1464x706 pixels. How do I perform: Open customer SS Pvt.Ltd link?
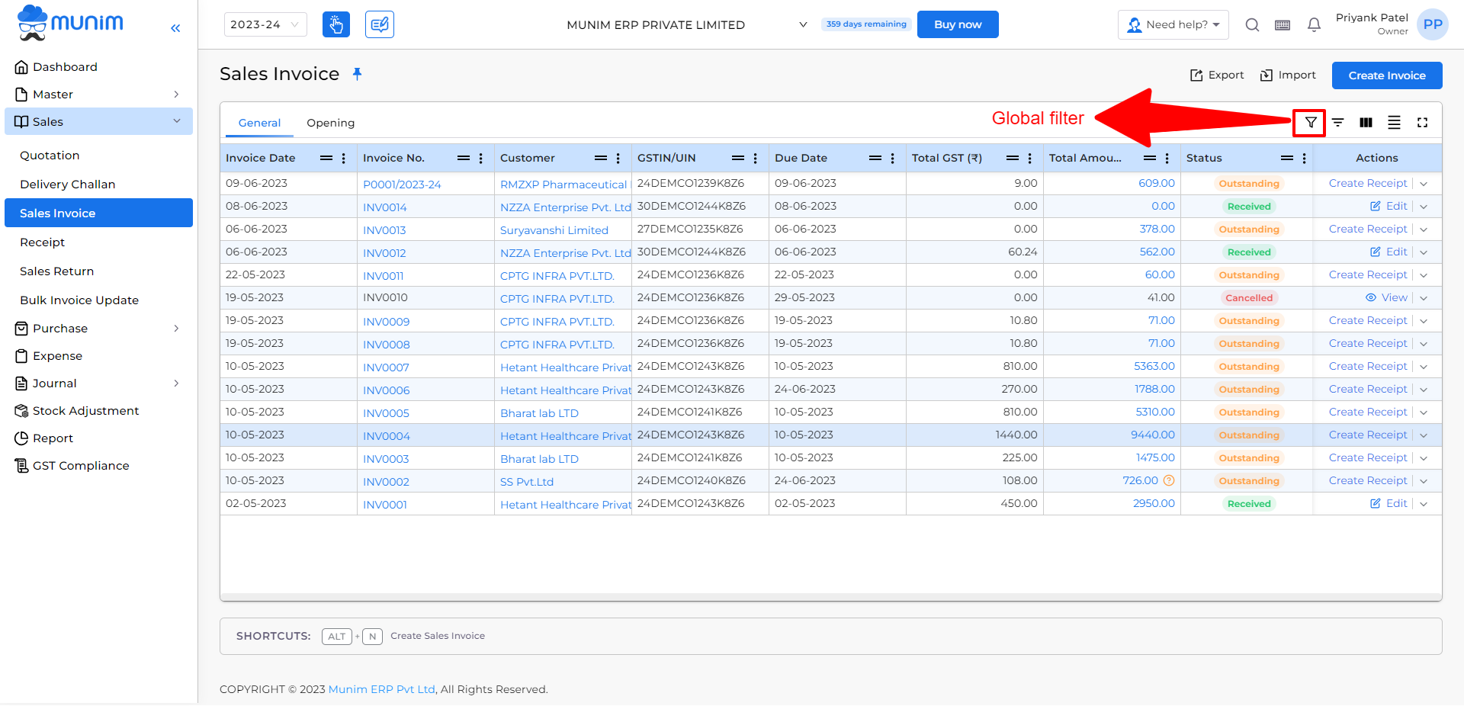[527, 482]
